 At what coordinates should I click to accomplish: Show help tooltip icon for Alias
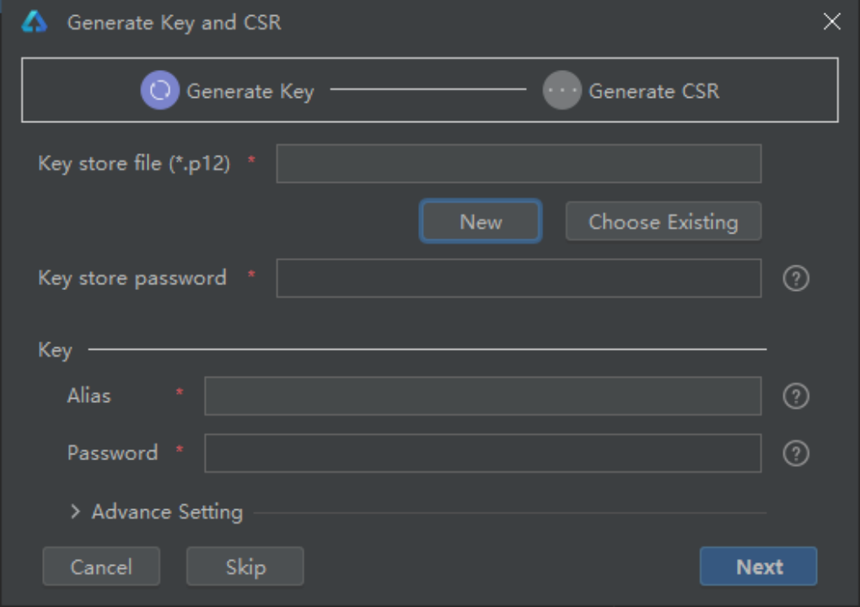click(796, 396)
